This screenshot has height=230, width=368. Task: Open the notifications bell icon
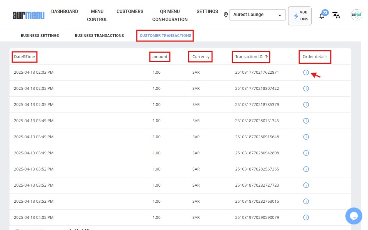(322, 16)
